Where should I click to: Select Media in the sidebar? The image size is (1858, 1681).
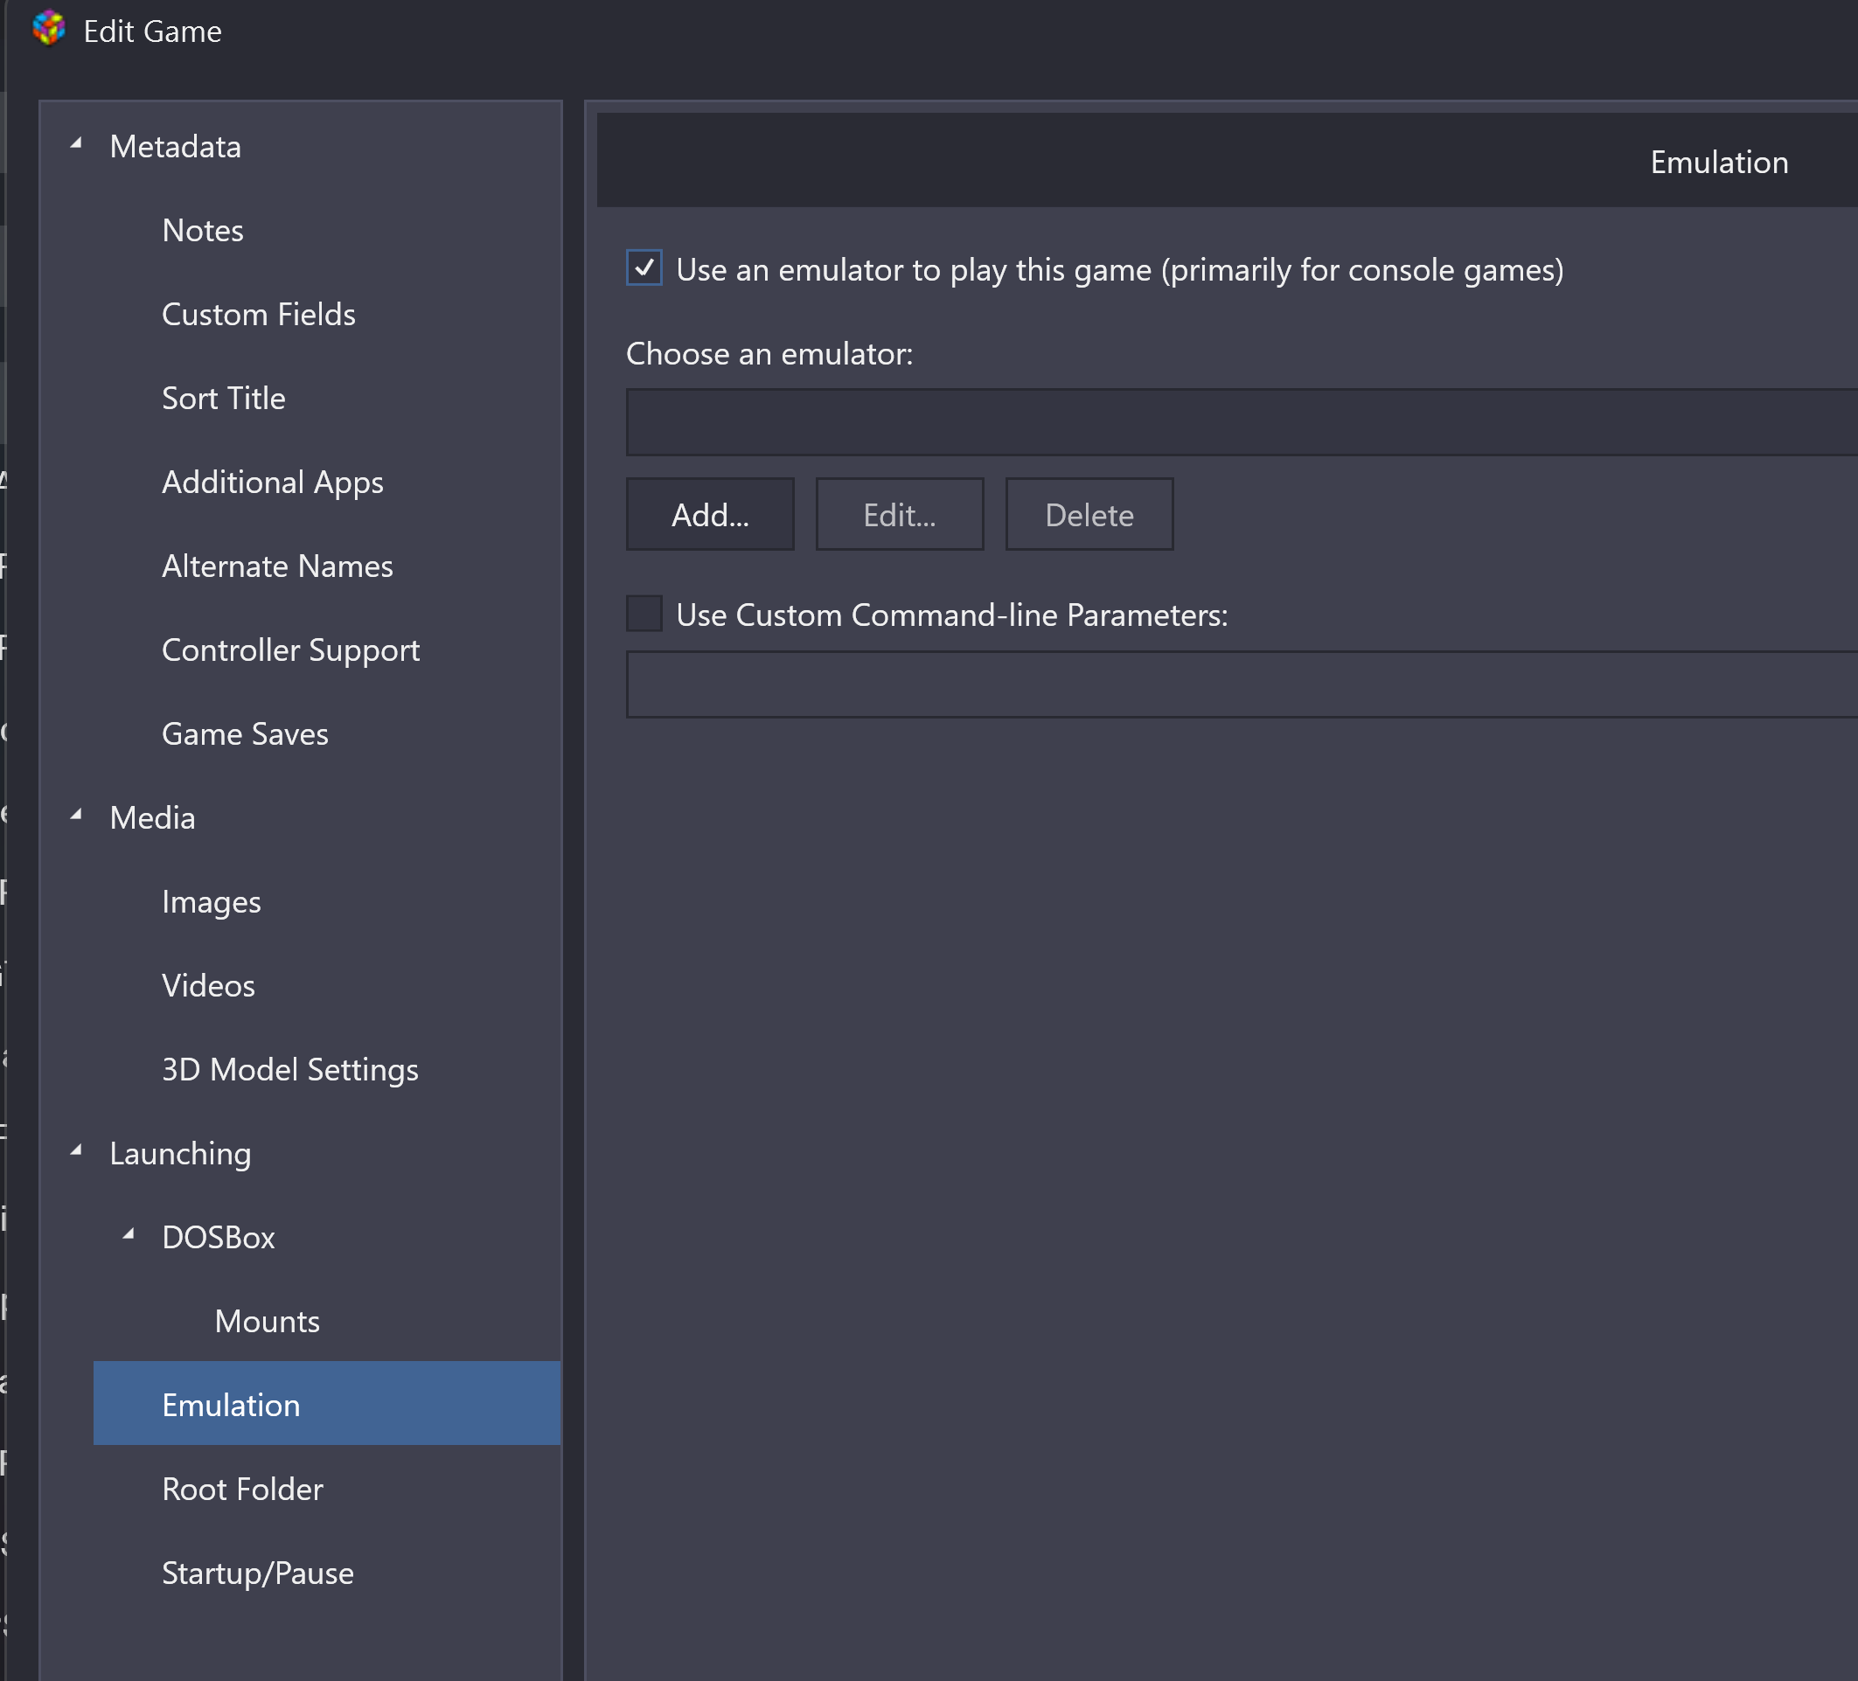[152, 817]
